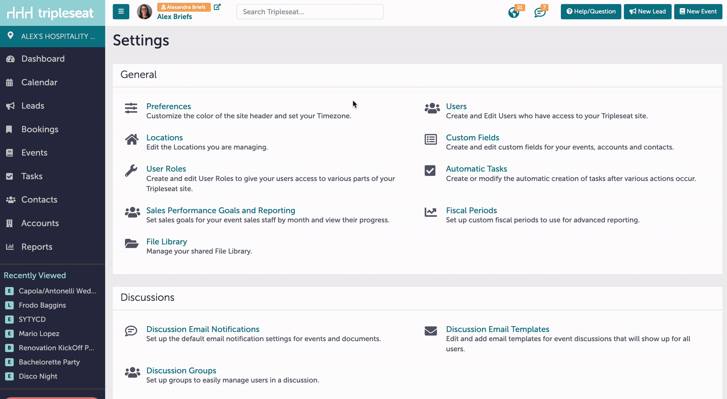Click the Contacts people icon in sidebar
The height and width of the screenshot is (399, 727).
(11, 200)
